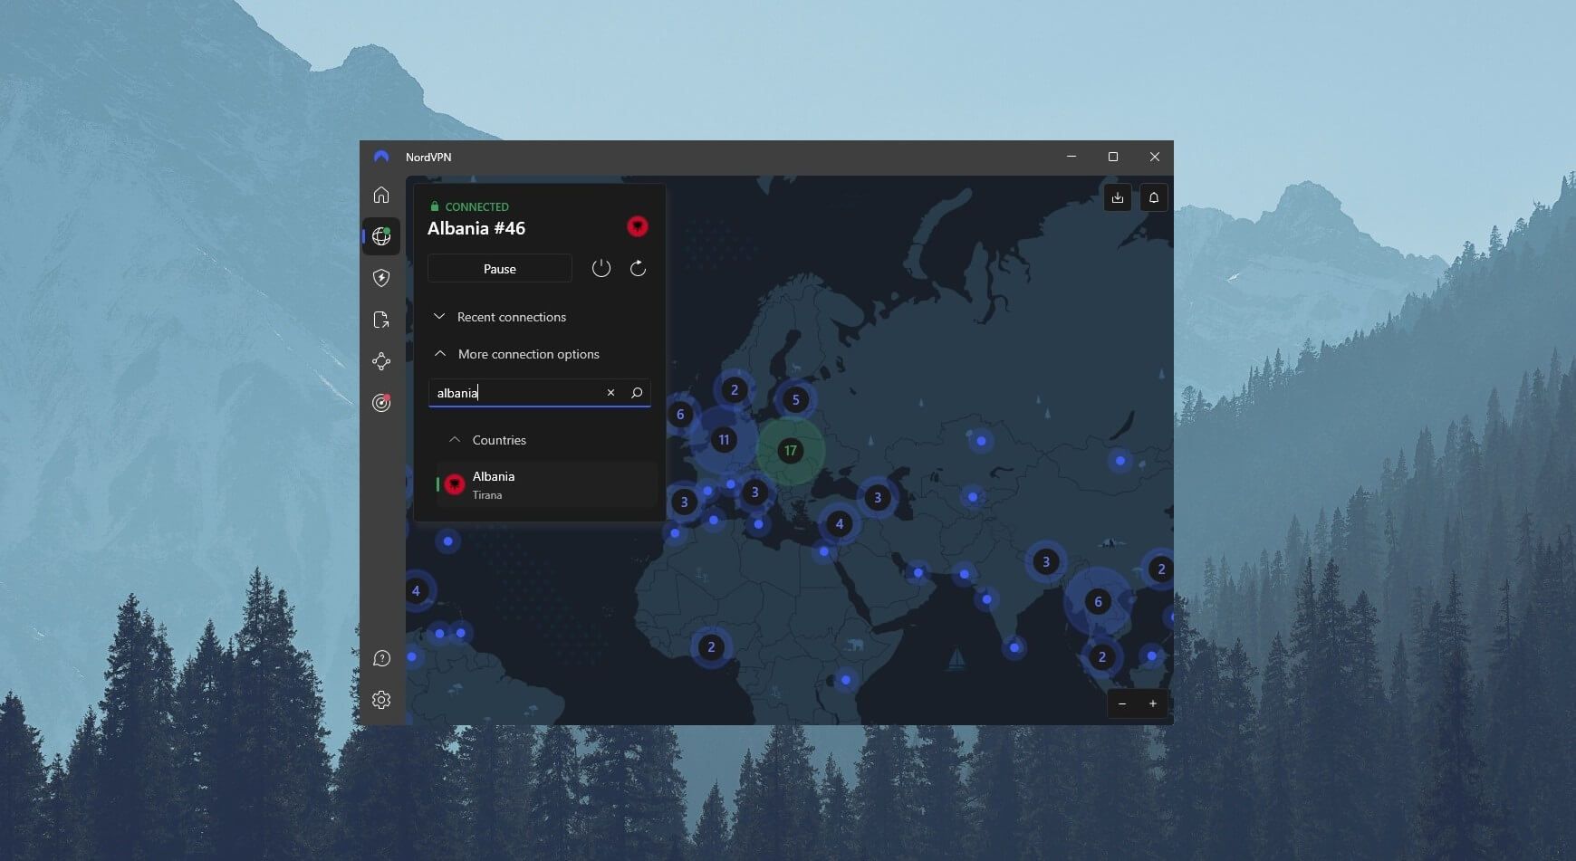1576x861 pixels.
Task: Select the globe VPN map icon
Action: pyautogui.click(x=381, y=236)
